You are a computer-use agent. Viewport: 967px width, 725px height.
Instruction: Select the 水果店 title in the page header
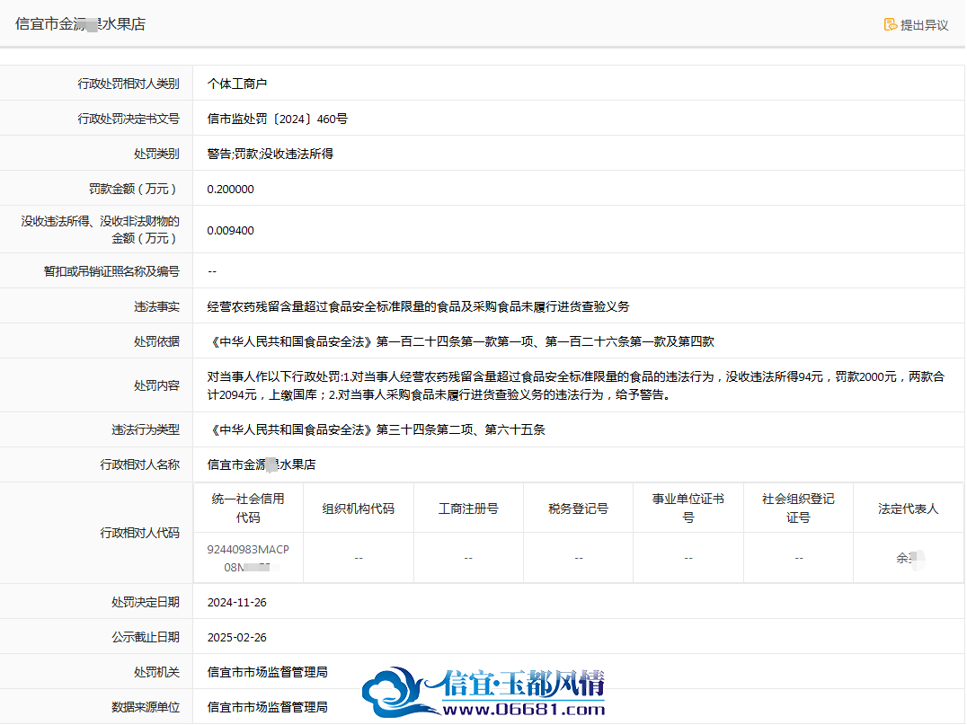click(x=80, y=24)
